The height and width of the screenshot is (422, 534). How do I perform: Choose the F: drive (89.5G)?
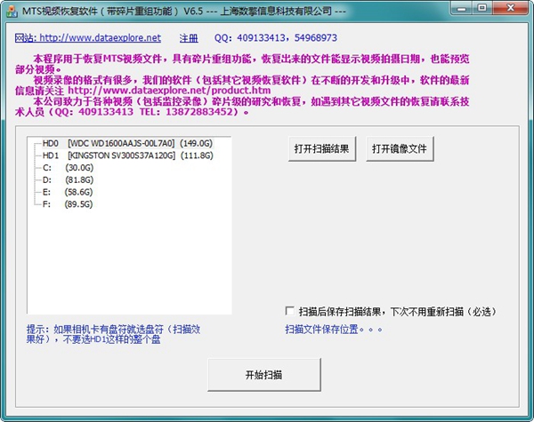68,204
